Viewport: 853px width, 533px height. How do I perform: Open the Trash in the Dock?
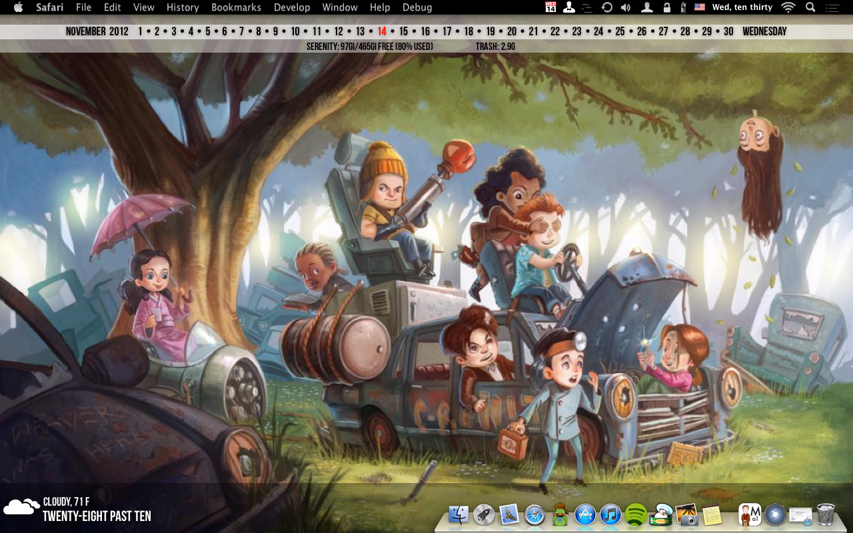[x=826, y=515]
